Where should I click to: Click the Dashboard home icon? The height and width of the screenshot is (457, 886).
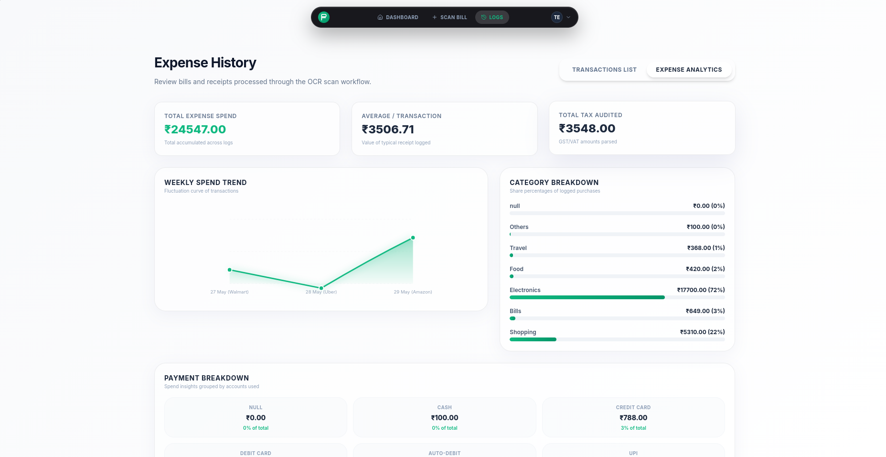tap(380, 17)
